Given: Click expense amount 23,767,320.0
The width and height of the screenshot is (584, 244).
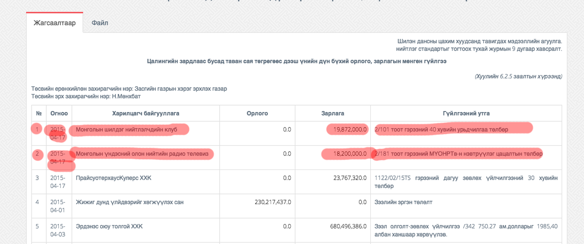Looking at the screenshot, I should 350,178.
